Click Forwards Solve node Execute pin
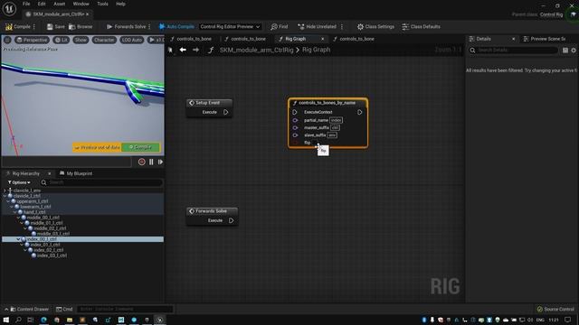This screenshot has height=325, width=579. (x=232, y=220)
